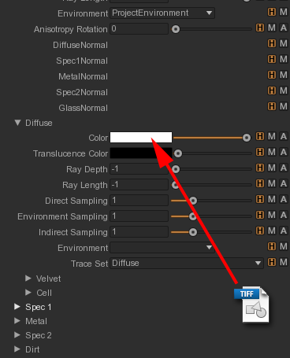Viewport: 290px width, 358px height.
Task: Click the H icon beside DiffuseNormal
Action: tap(272, 43)
